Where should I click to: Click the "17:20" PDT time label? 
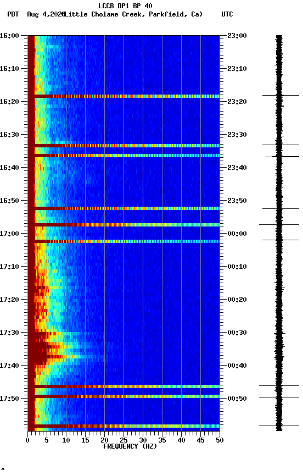(x=9, y=300)
